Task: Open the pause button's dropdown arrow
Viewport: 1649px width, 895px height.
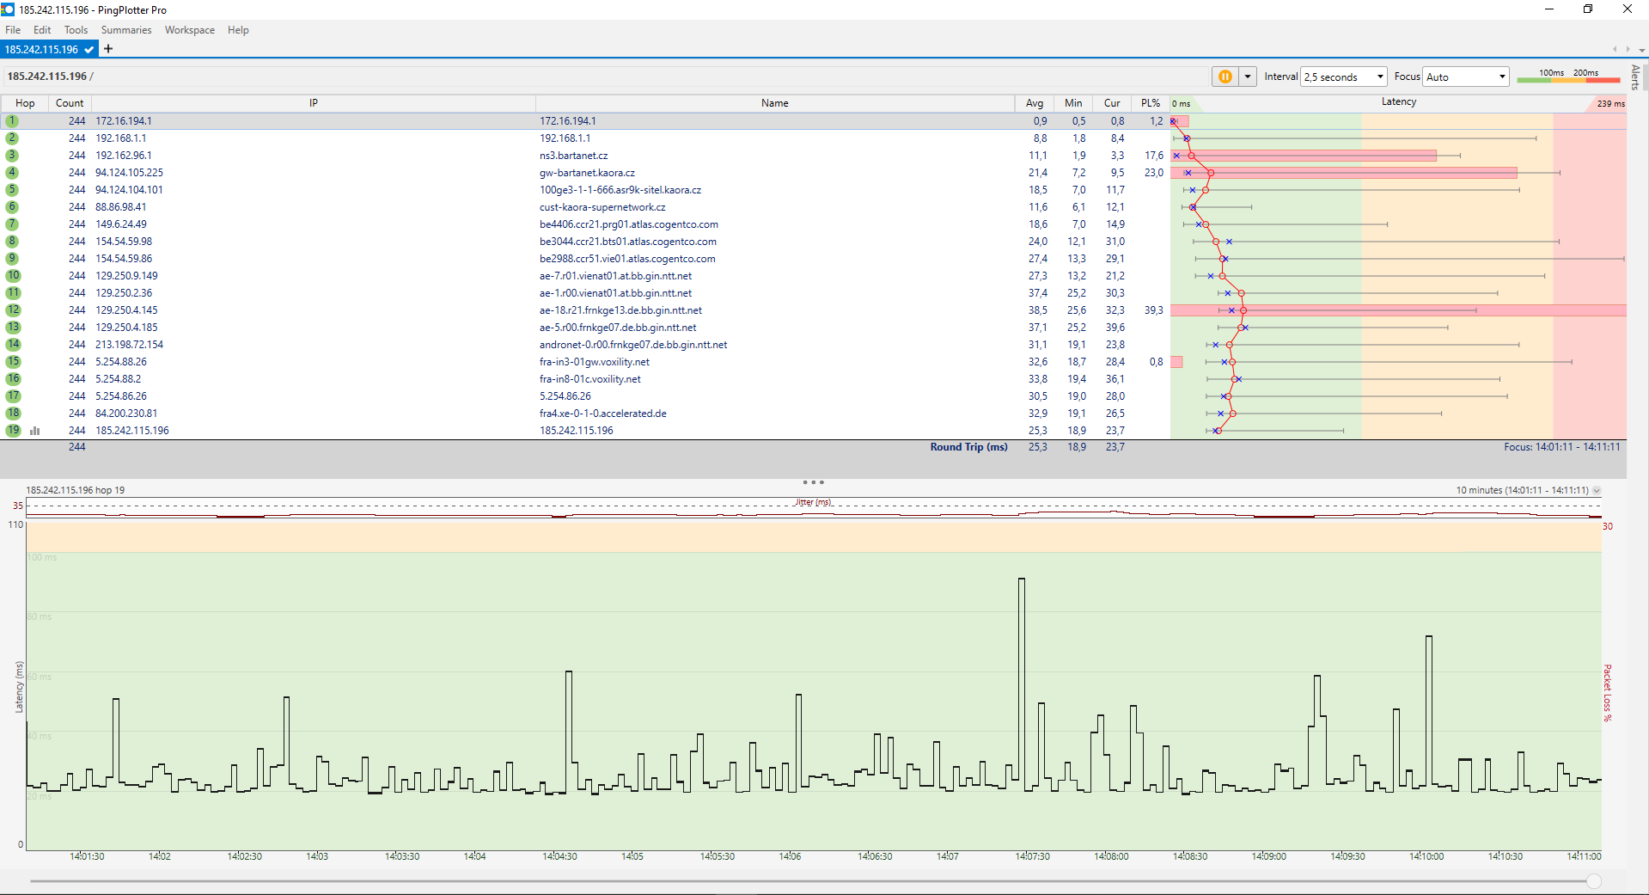Action: [x=1248, y=77]
